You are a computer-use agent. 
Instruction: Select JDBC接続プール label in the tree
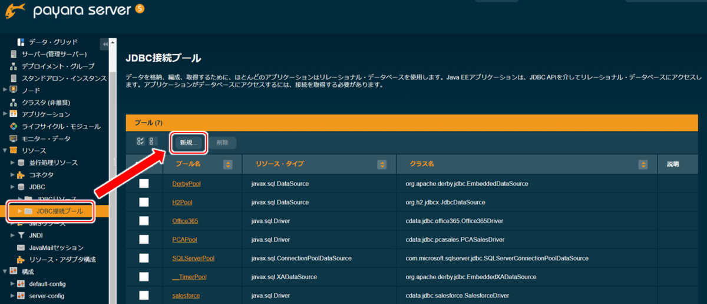(60, 211)
